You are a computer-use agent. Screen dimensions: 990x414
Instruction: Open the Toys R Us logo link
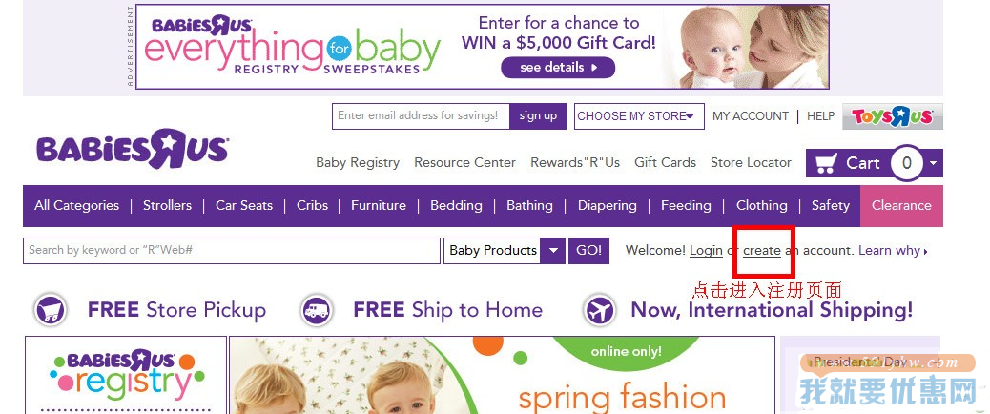892,116
